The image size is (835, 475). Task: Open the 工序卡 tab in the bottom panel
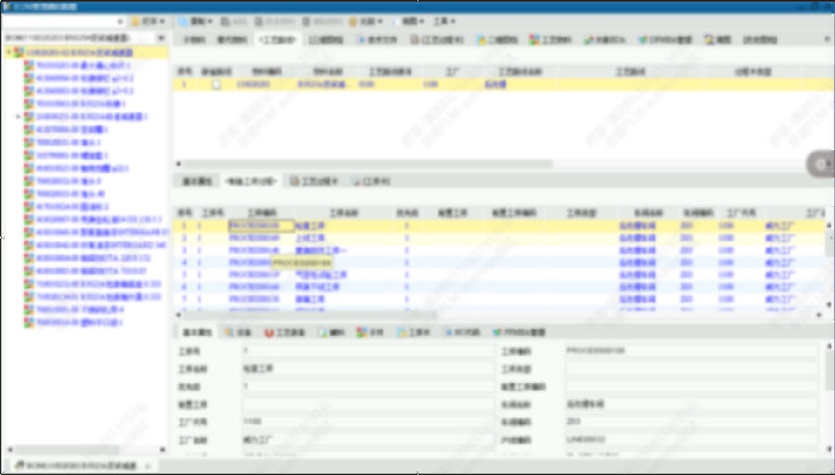click(414, 332)
